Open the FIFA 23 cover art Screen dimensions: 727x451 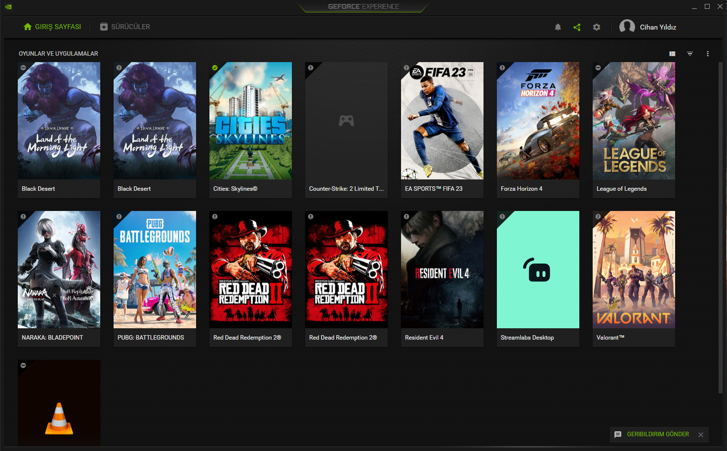coord(442,121)
